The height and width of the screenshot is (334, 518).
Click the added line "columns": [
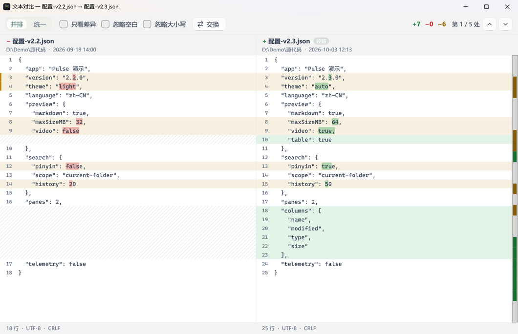[x=384, y=210]
